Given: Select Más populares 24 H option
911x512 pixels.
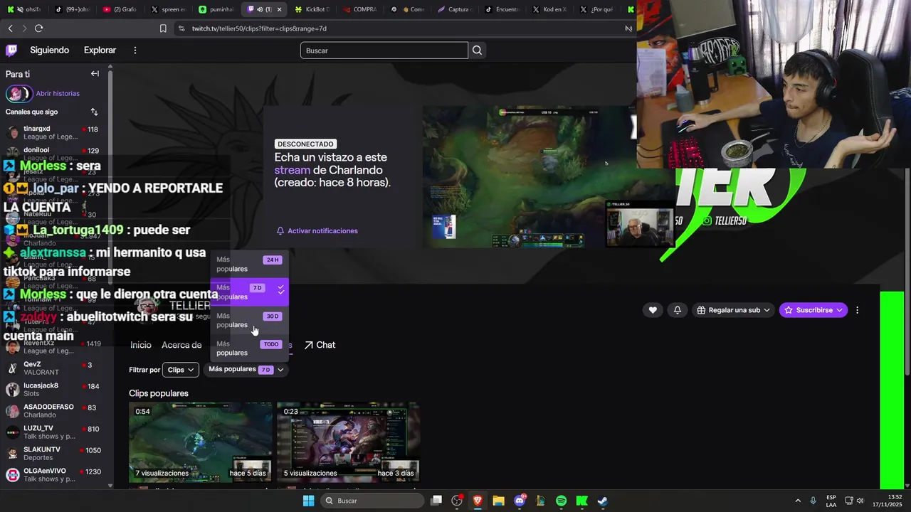Looking at the screenshot, I should tap(249, 264).
